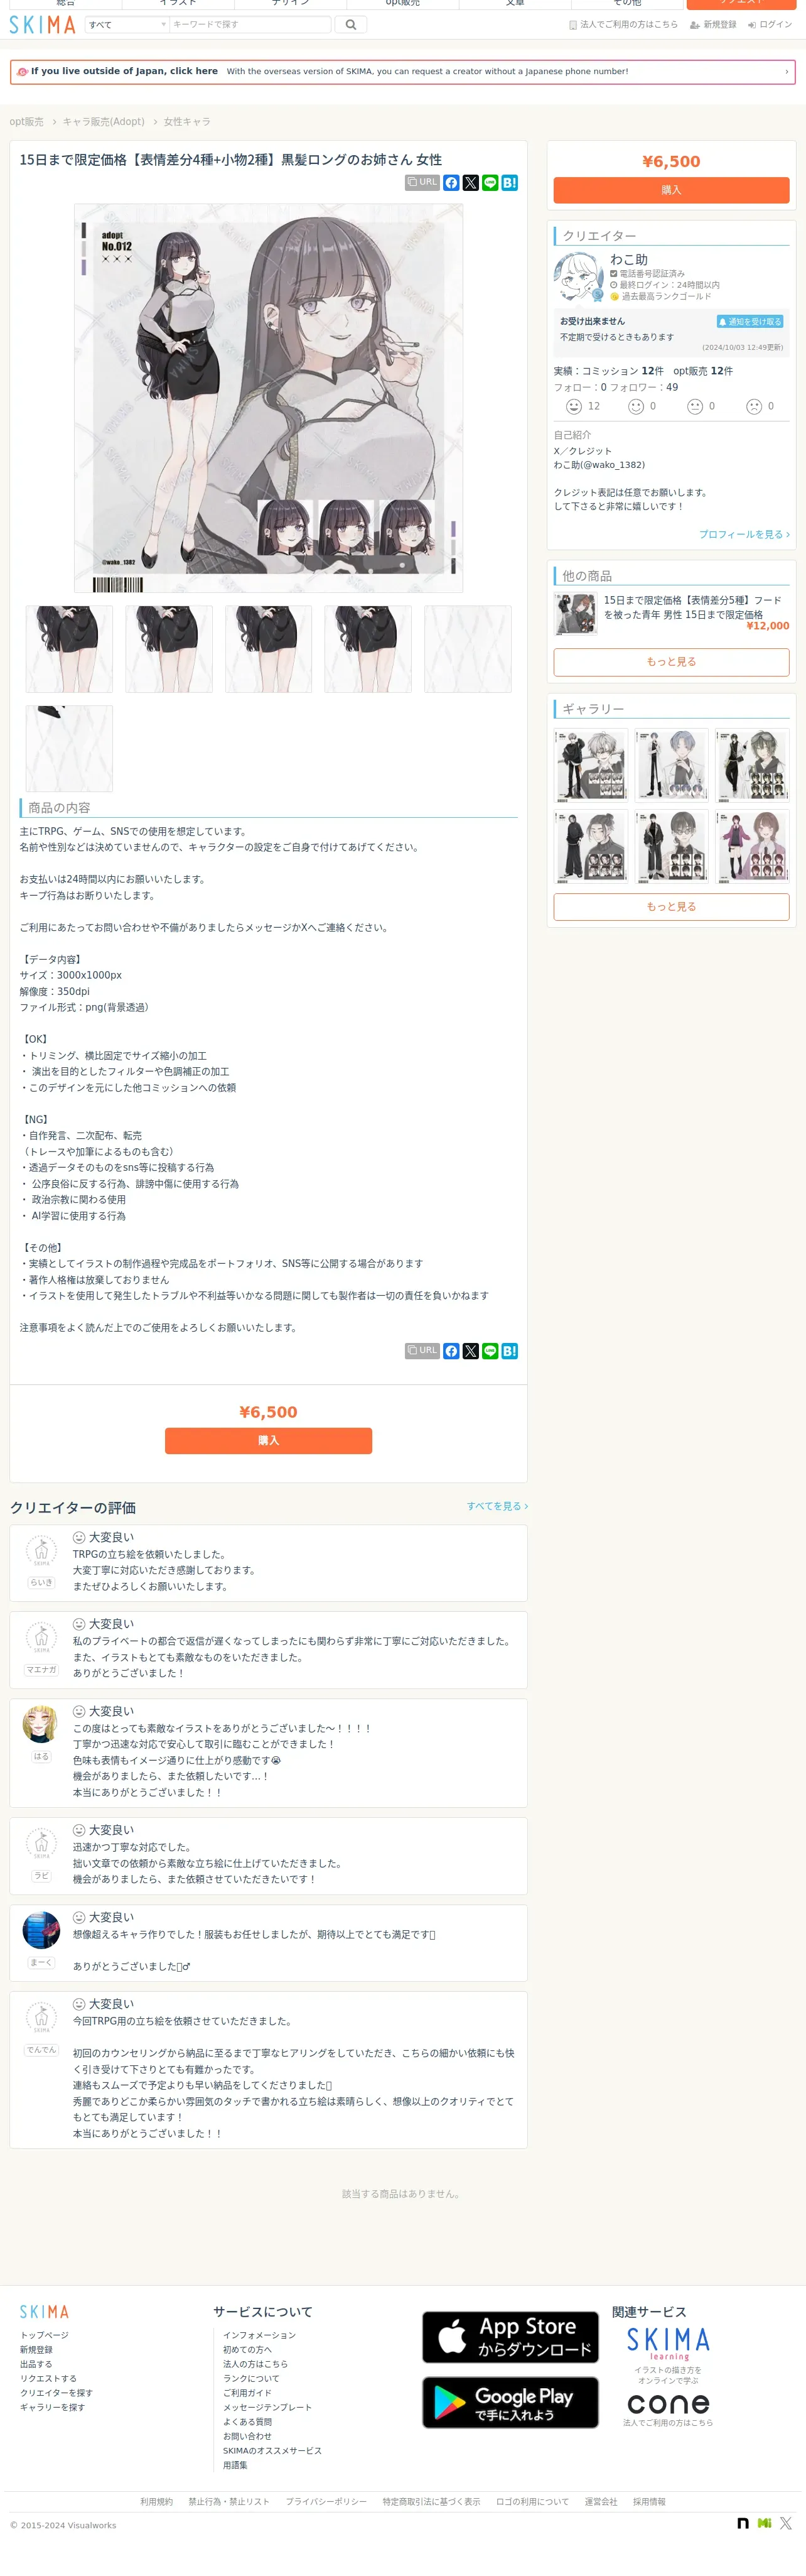
Task: Click the keyword search input field
Action: click(x=250, y=25)
